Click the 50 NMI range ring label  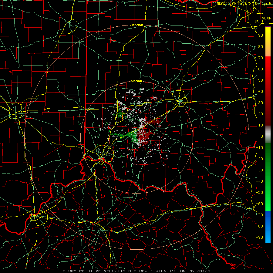pyautogui.click(x=136, y=81)
